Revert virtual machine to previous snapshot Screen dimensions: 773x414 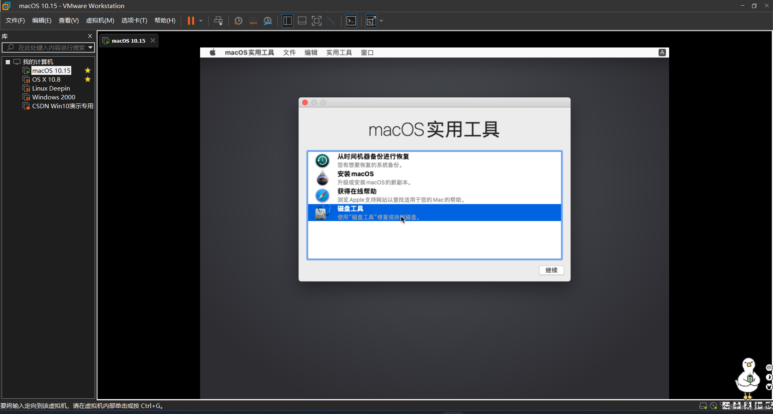(253, 21)
